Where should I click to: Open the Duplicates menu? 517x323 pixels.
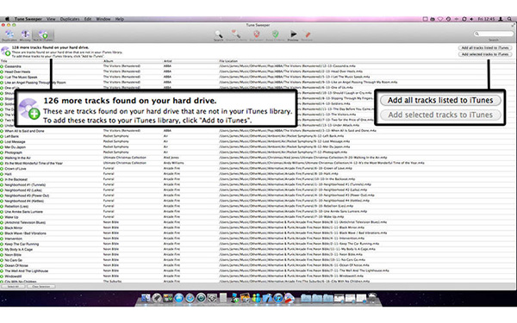[x=70, y=19]
